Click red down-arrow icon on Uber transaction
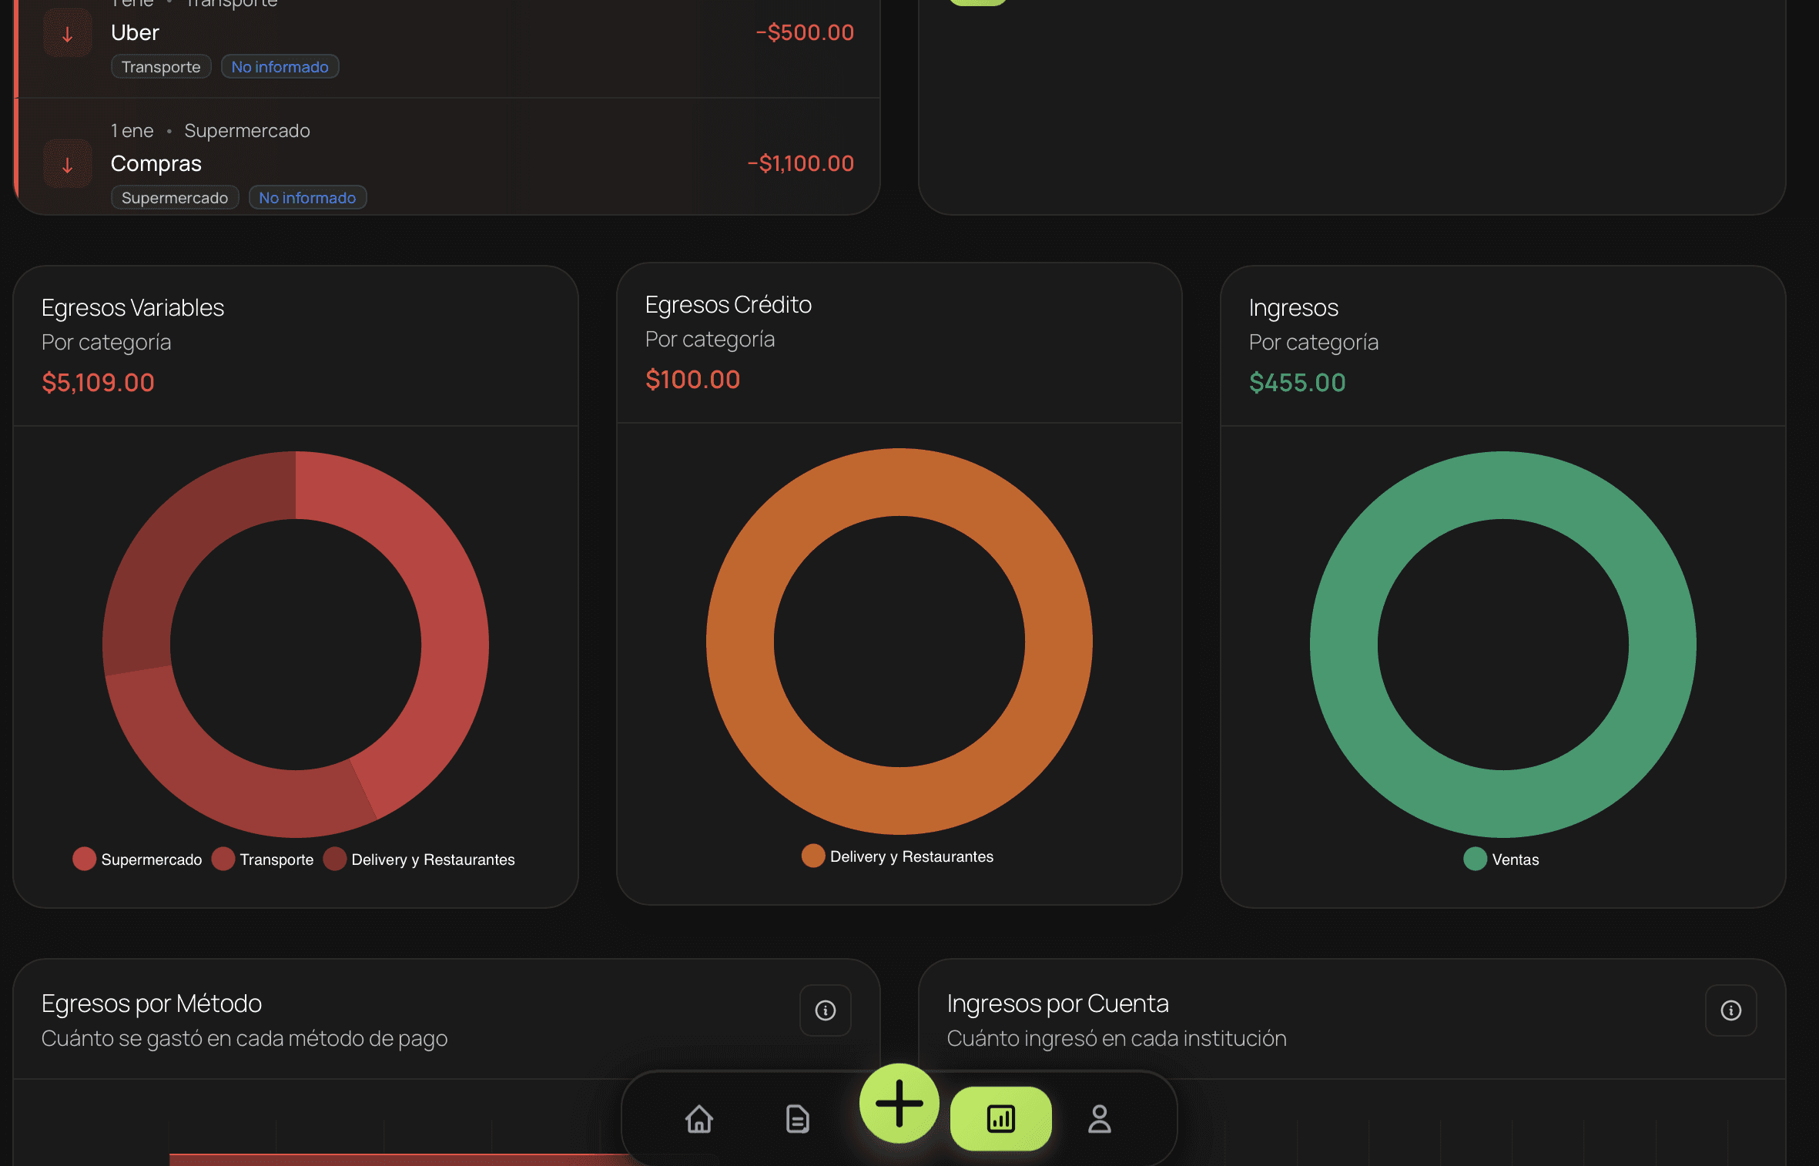This screenshot has width=1819, height=1166. tap(68, 34)
